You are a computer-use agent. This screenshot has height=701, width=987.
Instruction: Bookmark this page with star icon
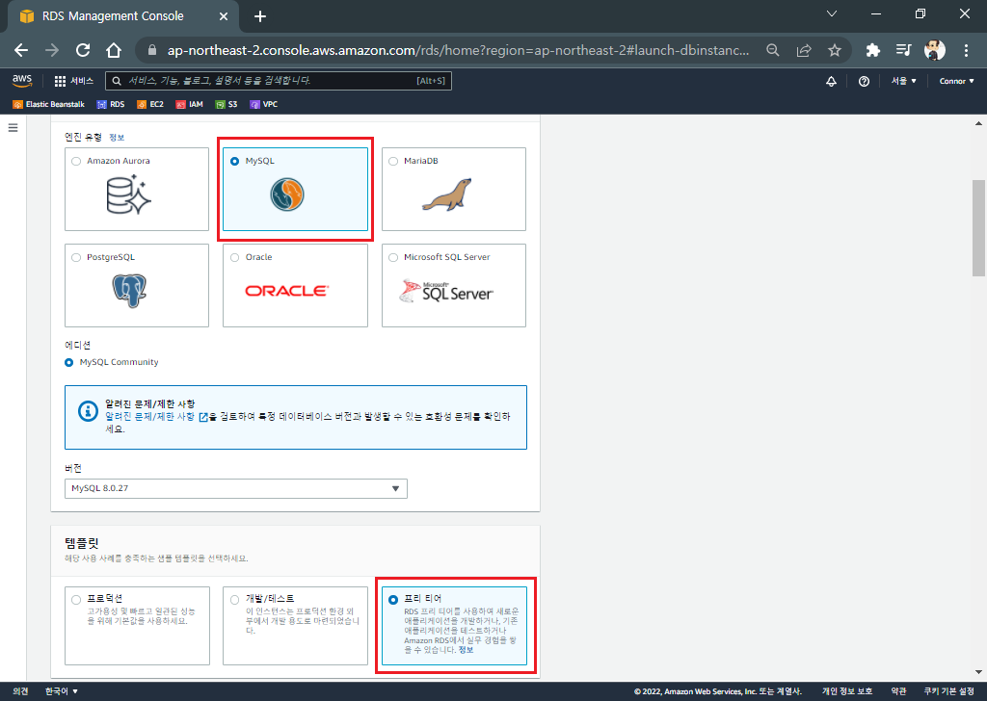coord(835,50)
